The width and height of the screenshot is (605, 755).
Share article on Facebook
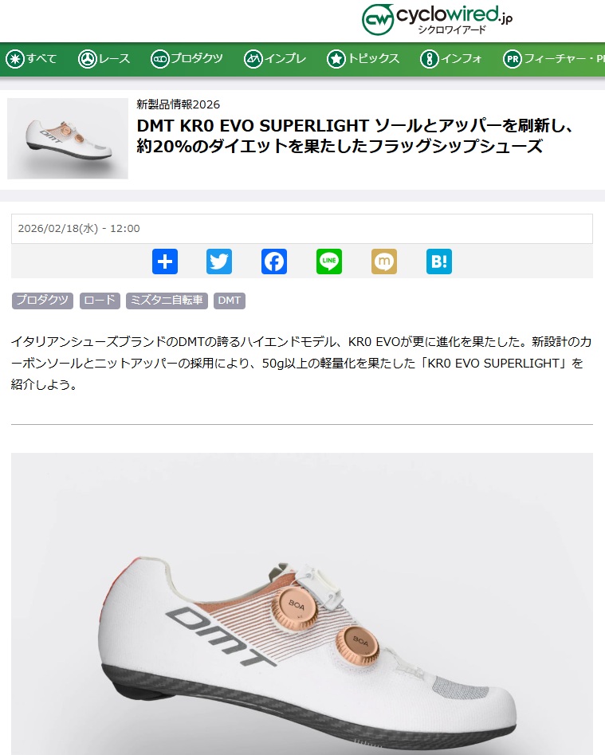coord(274,261)
